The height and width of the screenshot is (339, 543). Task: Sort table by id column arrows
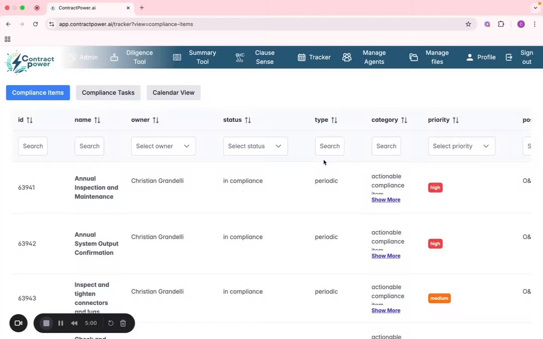(x=29, y=120)
